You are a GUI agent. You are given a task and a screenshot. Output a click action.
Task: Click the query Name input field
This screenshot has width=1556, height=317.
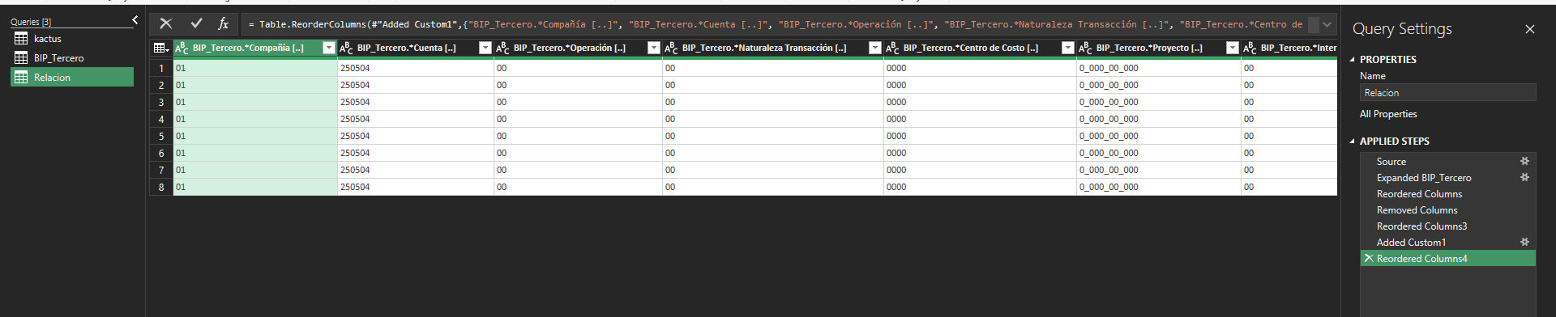[1448, 93]
